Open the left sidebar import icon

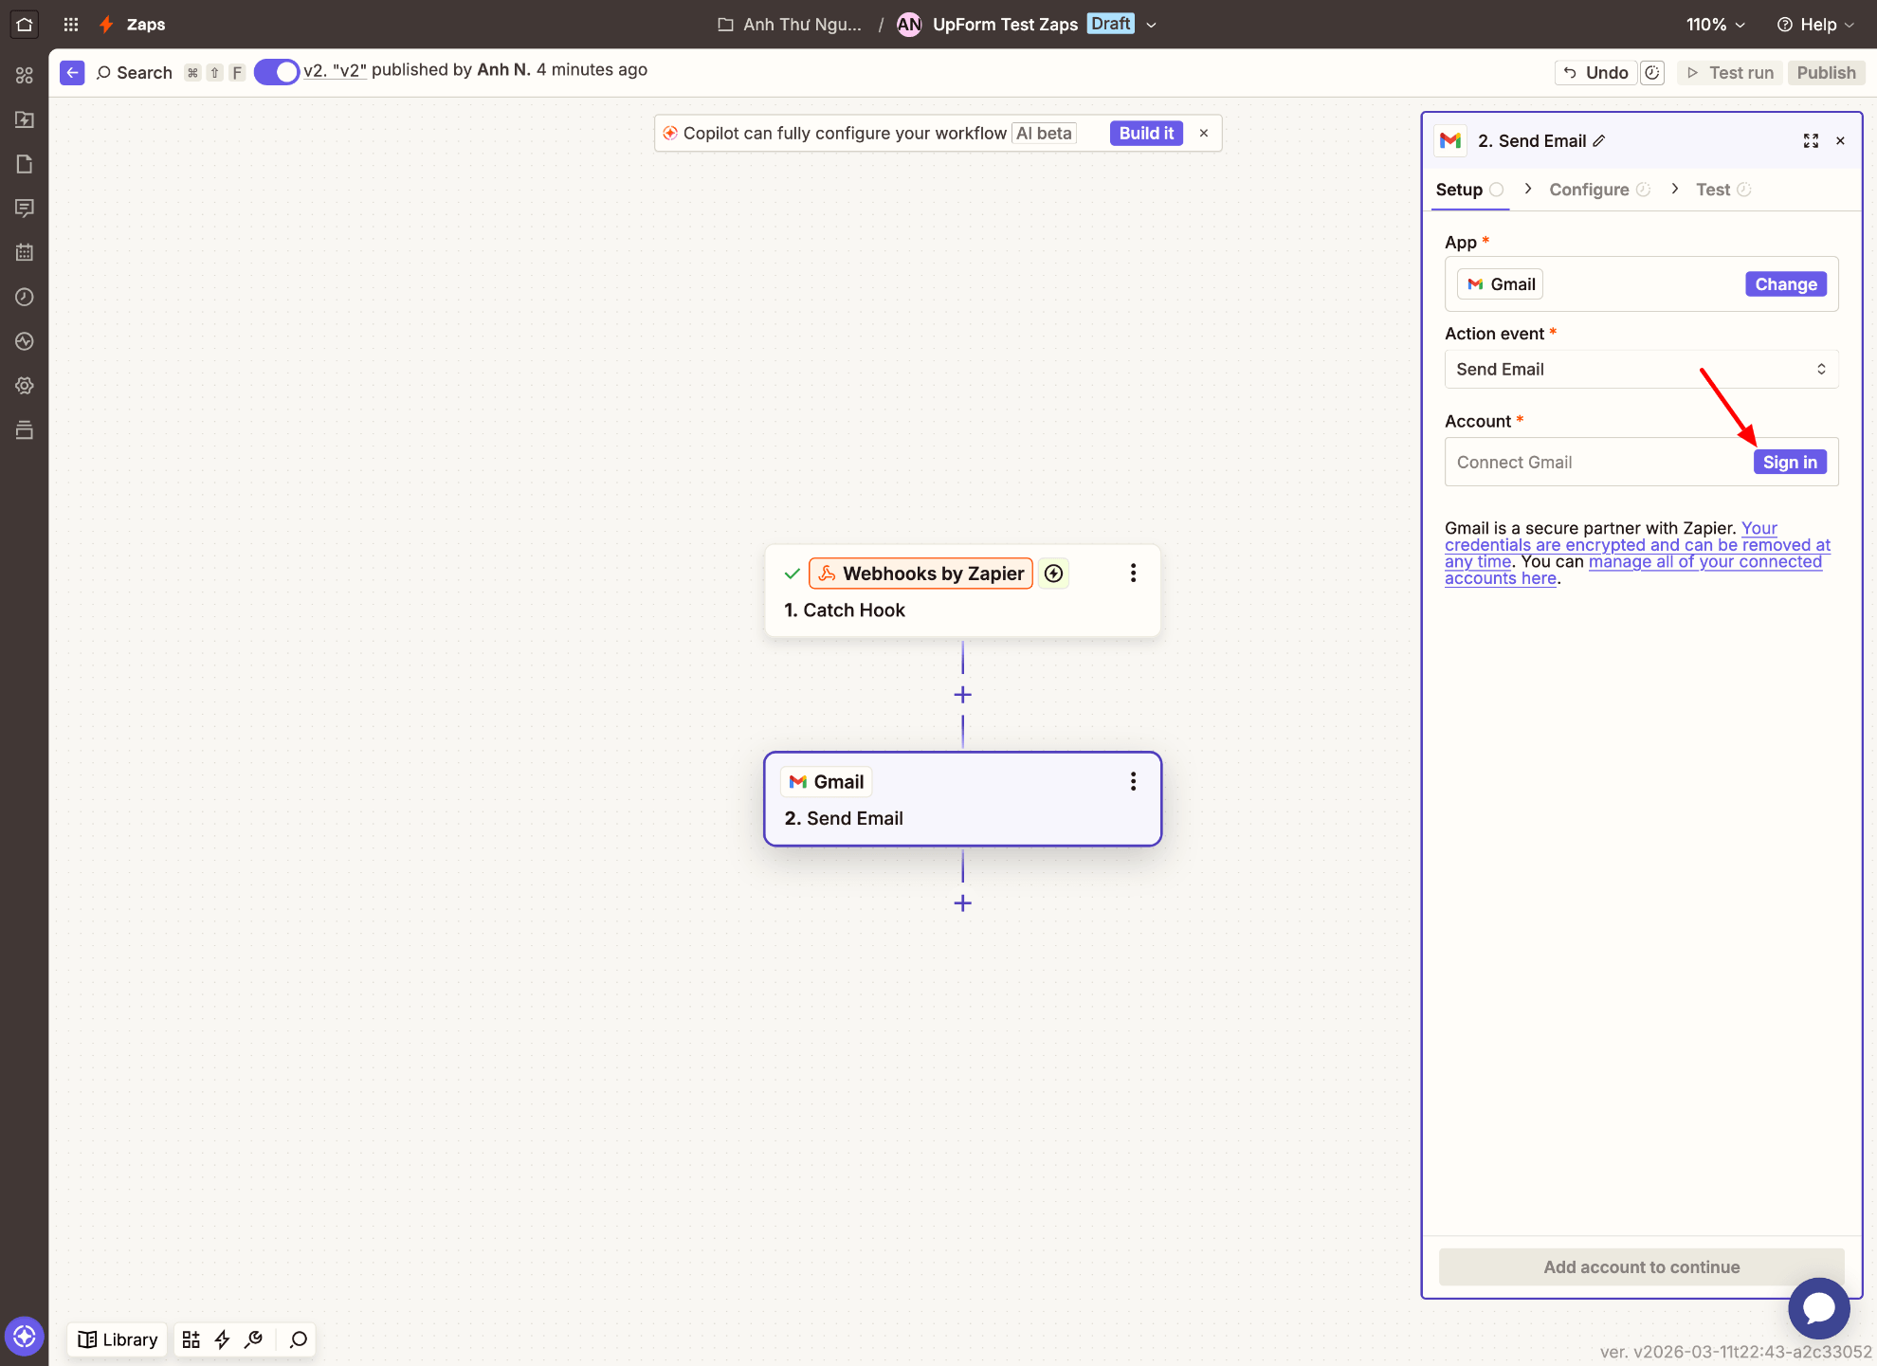[25, 119]
